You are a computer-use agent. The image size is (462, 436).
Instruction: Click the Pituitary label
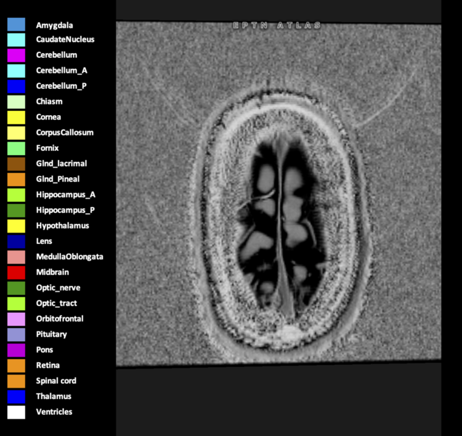click(52, 334)
